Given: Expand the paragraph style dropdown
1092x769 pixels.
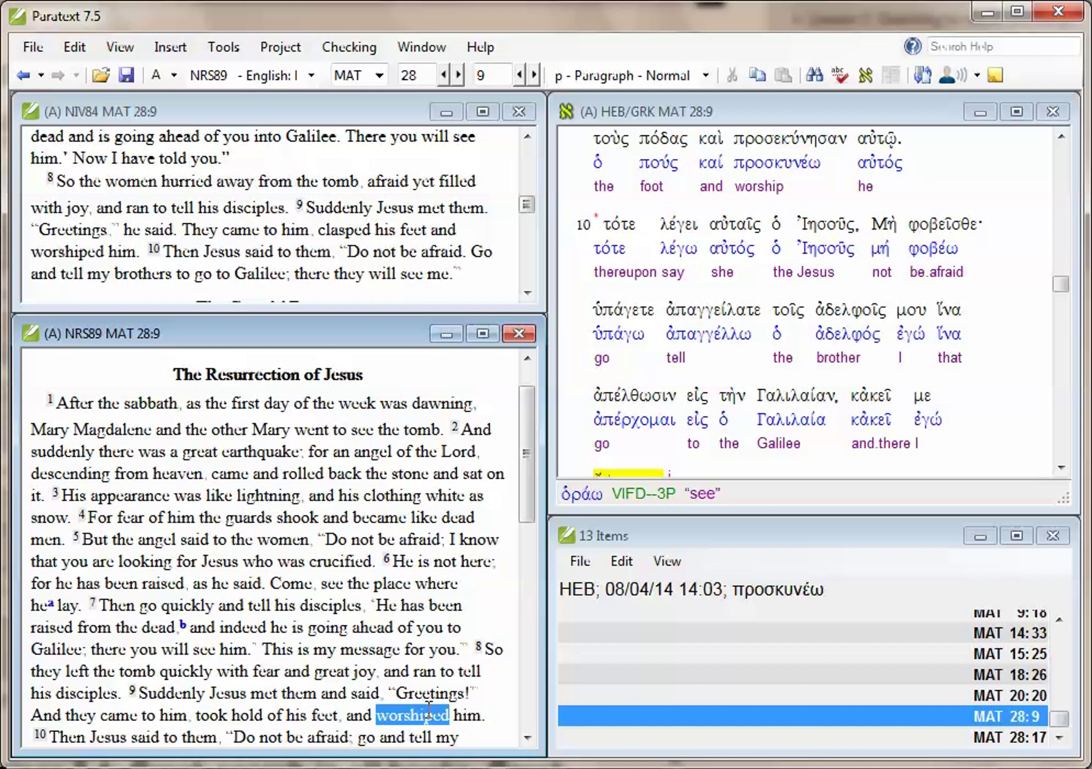Looking at the screenshot, I should click(705, 75).
